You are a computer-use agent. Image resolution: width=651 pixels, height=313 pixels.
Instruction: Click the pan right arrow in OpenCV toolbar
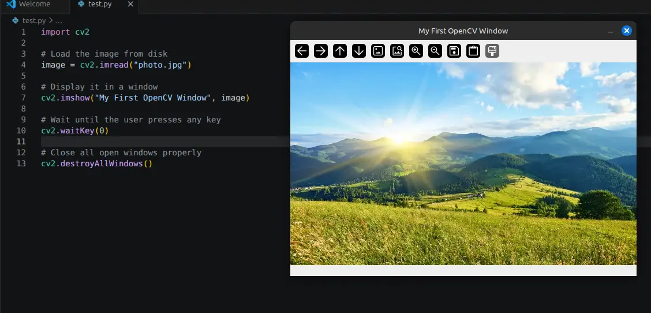[x=321, y=51]
